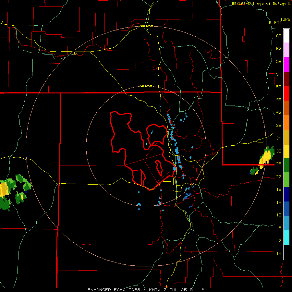Click the "KMTX" radar site identifier
Viewport: 292px width, 292px height.
154,290
